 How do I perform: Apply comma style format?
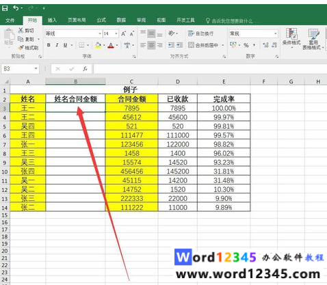[x=254, y=45]
